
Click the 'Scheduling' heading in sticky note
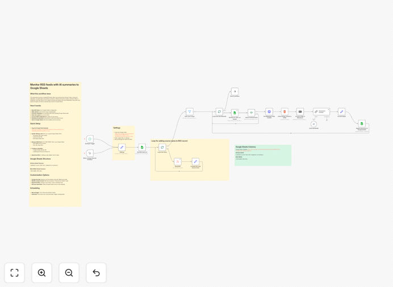pyautogui.click(x=35, y=188)
